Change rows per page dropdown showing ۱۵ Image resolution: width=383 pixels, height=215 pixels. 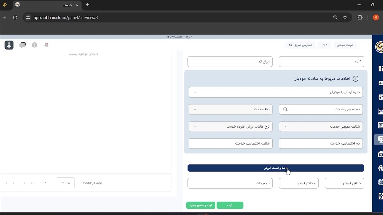65,183
